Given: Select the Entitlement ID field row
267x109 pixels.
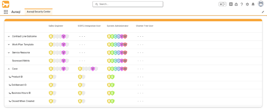Looking at the screenshot, I should (133, 85).
